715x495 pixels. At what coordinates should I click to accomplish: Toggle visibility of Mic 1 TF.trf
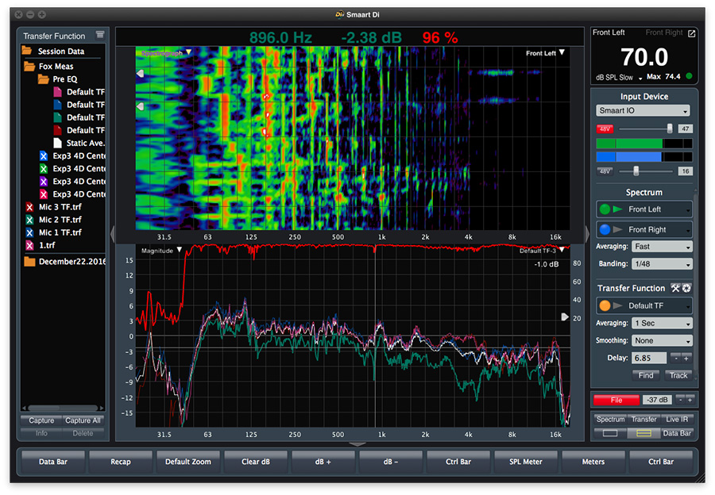(29, 232)
